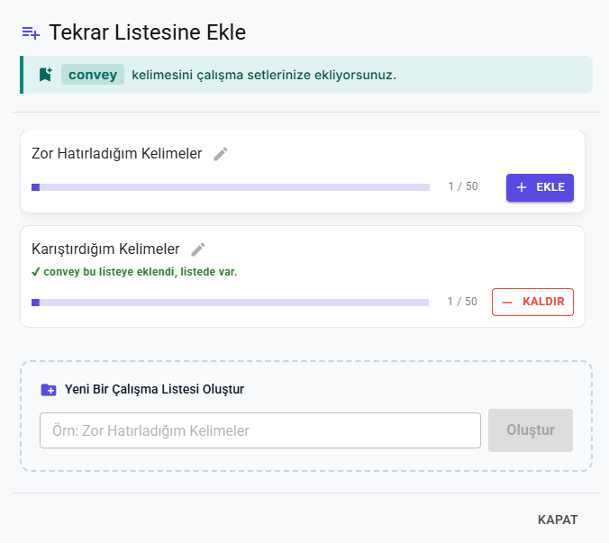The height and width of the screenshot is (543, 609).
Task: Click the 'Karıştırdığım Kelimeler' progress bar
Action: pos(230,303)
